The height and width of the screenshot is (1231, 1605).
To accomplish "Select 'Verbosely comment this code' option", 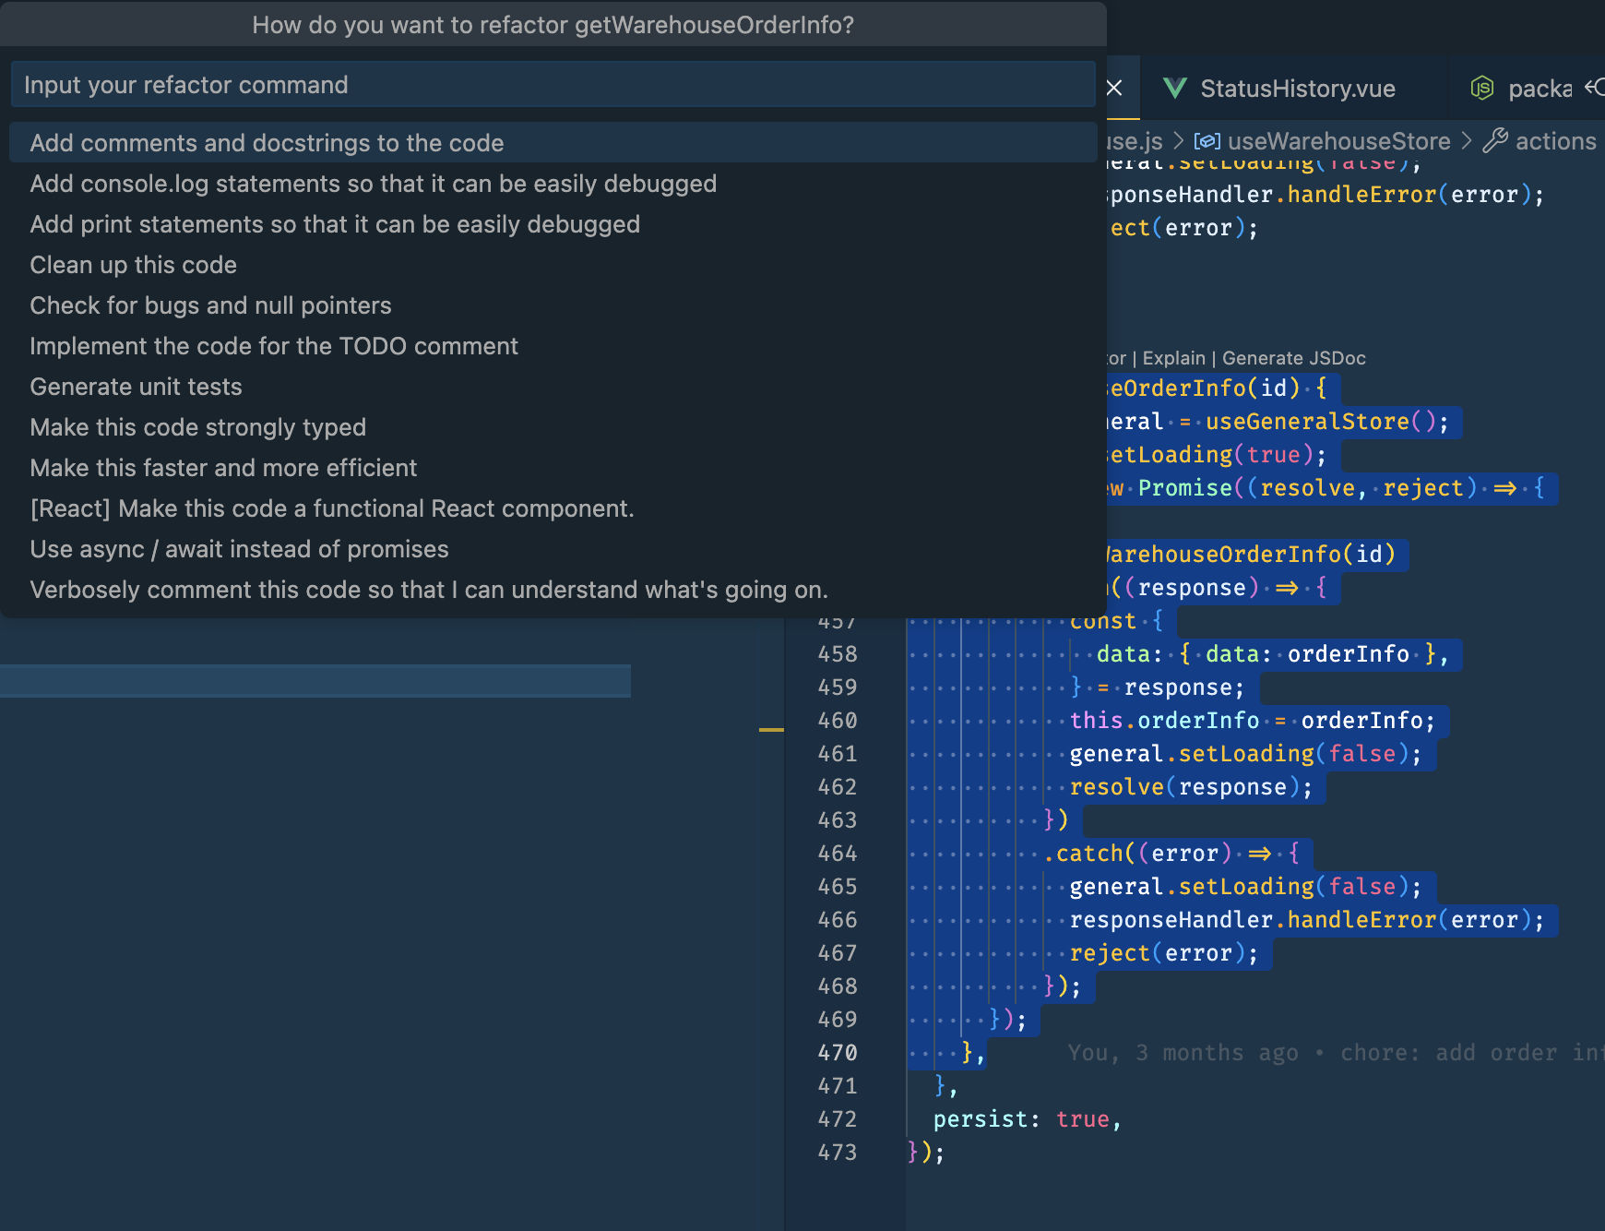I will click(553, 590).
